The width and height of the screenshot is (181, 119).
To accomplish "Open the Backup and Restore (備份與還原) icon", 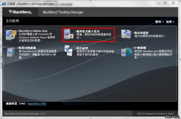I will (x=126, y=34).
